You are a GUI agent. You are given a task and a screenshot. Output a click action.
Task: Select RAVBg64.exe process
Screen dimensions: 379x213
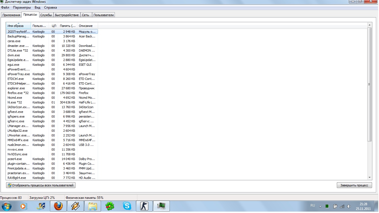pos(52,178)
